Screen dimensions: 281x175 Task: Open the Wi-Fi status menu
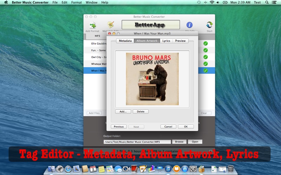212,2
